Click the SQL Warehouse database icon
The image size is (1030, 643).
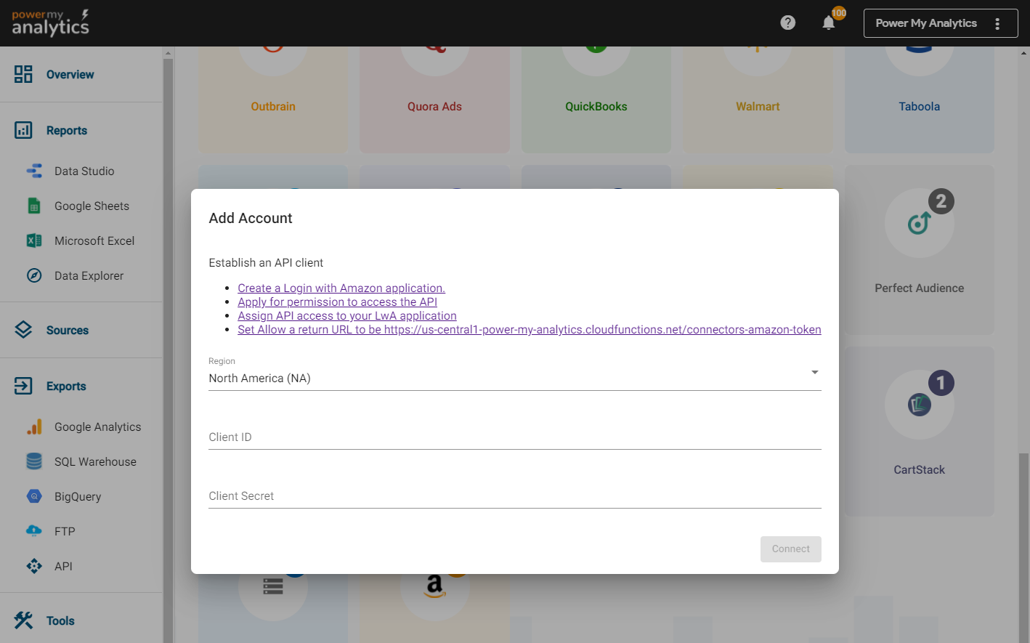[34, 462]
